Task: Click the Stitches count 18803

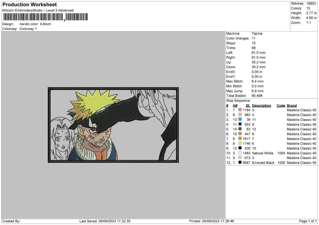Action: (x=311, y=3)
